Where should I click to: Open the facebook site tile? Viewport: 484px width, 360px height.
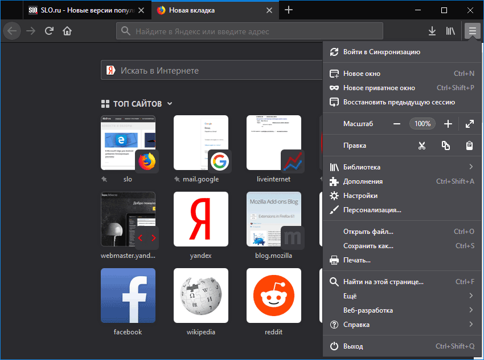128,296
